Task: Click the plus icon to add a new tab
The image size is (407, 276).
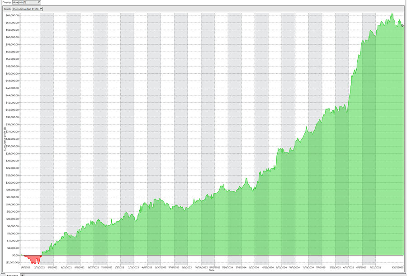Action: [22, 275]
